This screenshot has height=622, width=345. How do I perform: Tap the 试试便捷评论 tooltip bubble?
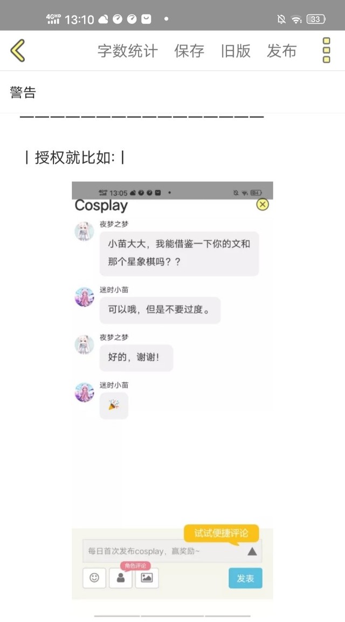[x=221, y=533]
